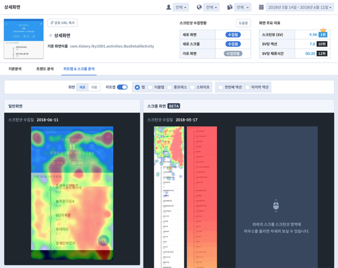Expand the region 전체 dropdown next to globe
The image size is (338, 268).
(211, 7)
